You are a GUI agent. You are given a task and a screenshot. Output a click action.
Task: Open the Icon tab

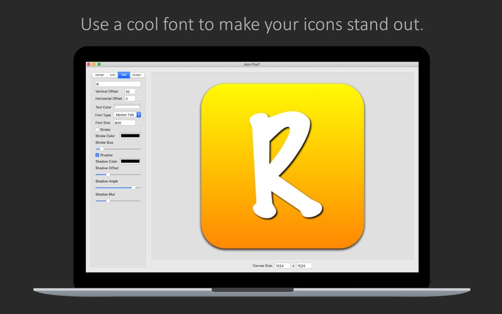coord(112,75)
